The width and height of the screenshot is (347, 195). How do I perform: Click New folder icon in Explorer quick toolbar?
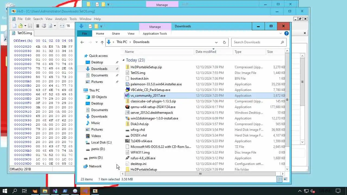(96, 26)
